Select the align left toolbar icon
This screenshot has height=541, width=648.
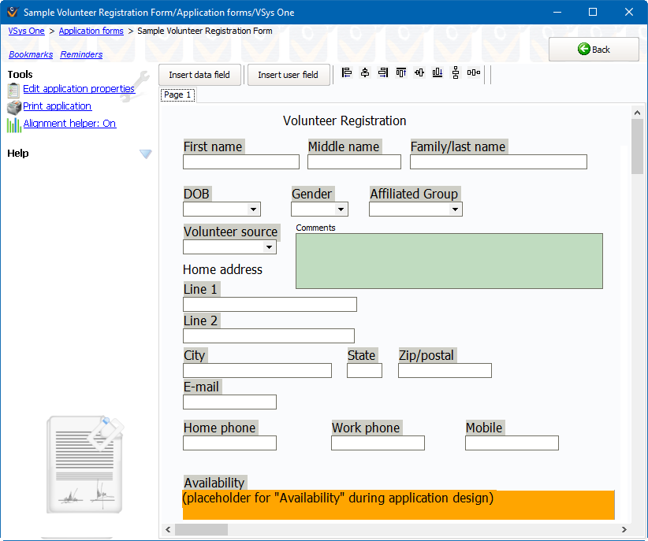[347, 72]
